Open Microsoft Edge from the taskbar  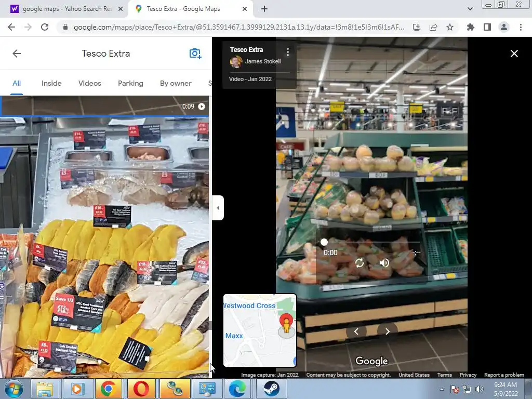(x=237, y=389)
